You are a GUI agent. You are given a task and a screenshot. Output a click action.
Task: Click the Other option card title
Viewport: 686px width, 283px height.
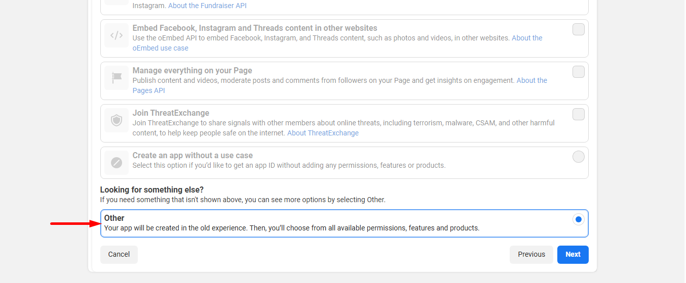tap(115, 218)
